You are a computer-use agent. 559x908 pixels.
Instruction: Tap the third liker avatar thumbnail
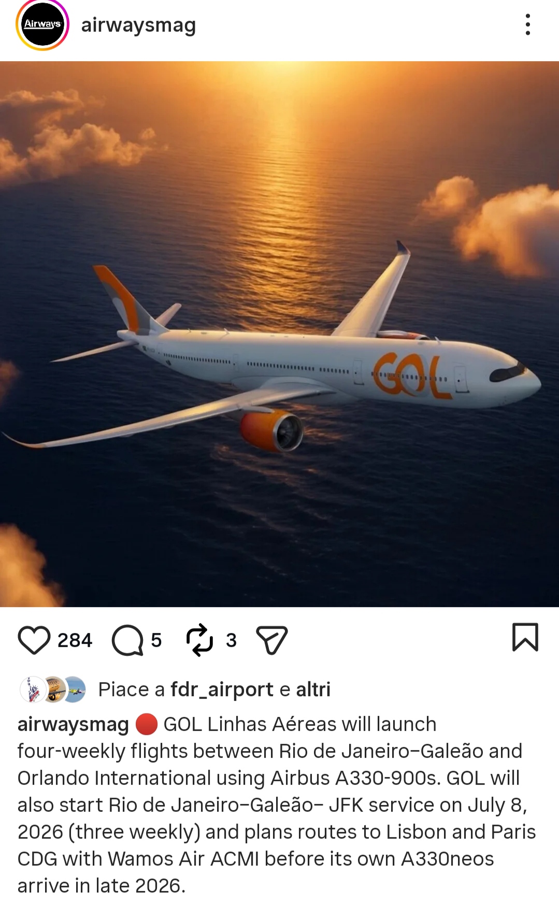tap(75, 689)
